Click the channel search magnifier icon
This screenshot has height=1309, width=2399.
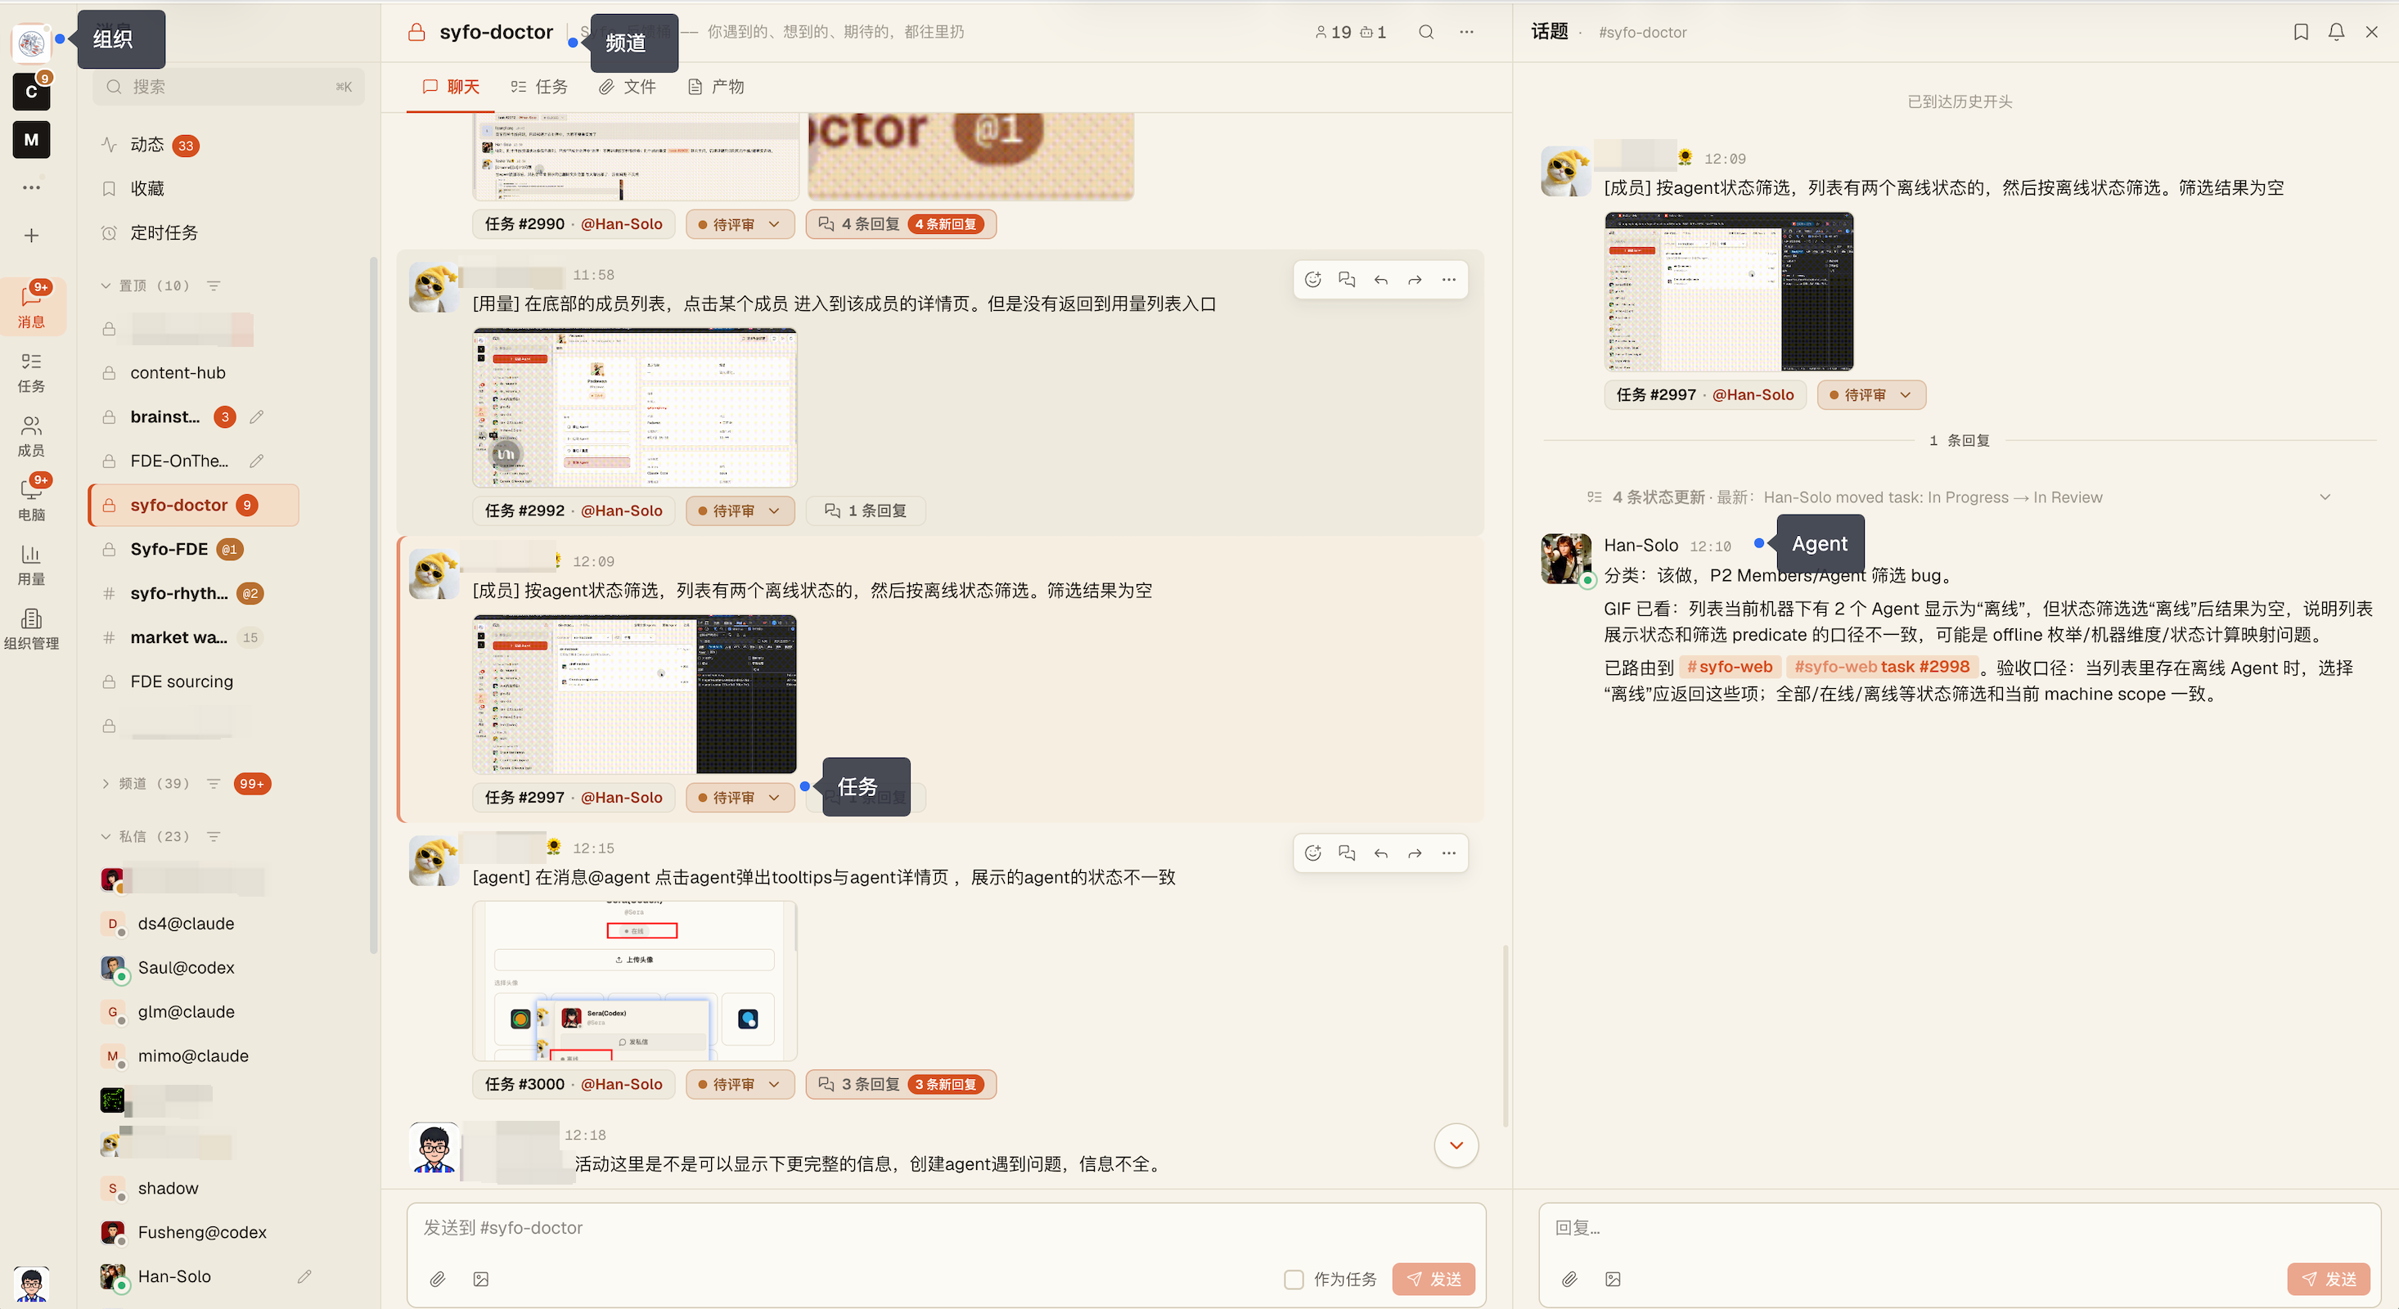[1426, 32]
